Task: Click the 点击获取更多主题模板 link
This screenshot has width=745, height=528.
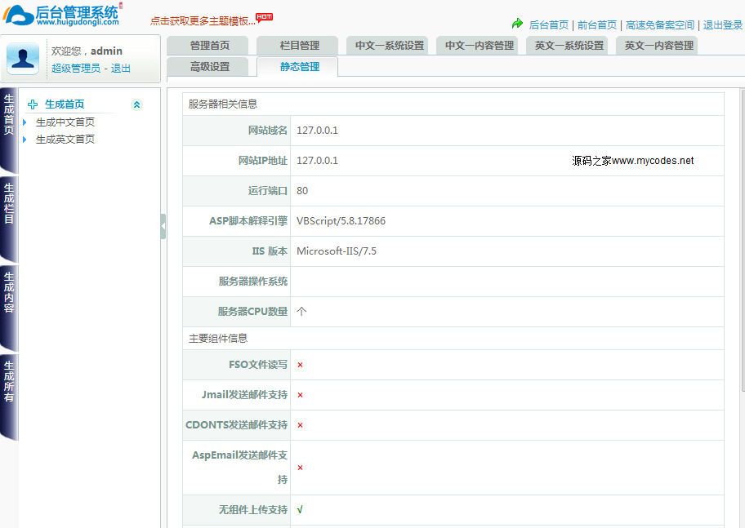Action: tap(203, 21)
